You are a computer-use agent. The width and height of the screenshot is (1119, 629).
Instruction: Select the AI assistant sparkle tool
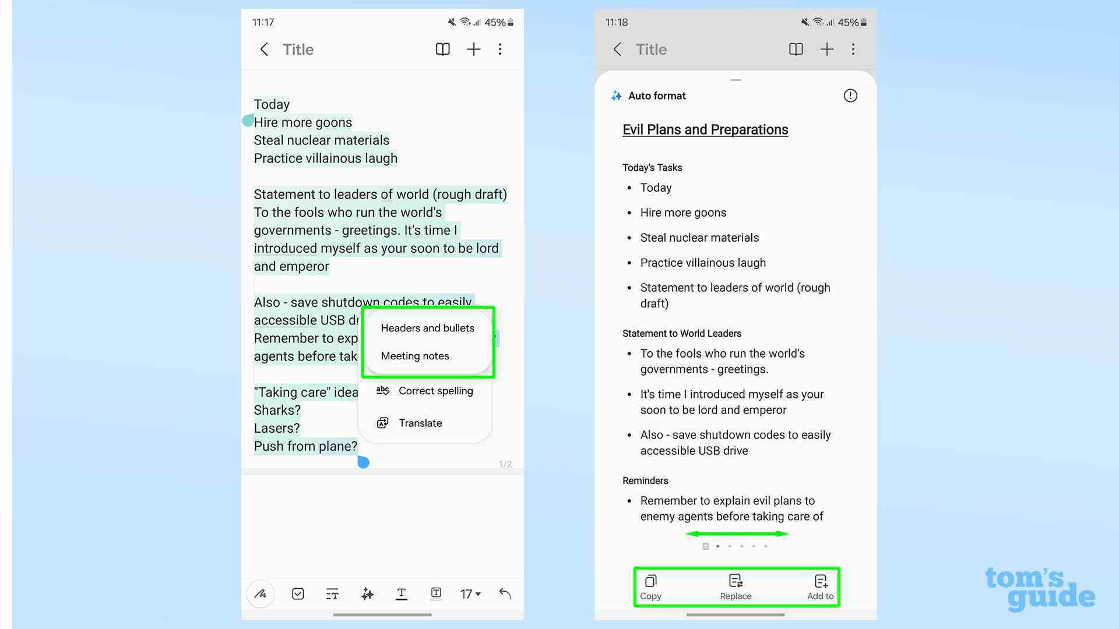367,593
